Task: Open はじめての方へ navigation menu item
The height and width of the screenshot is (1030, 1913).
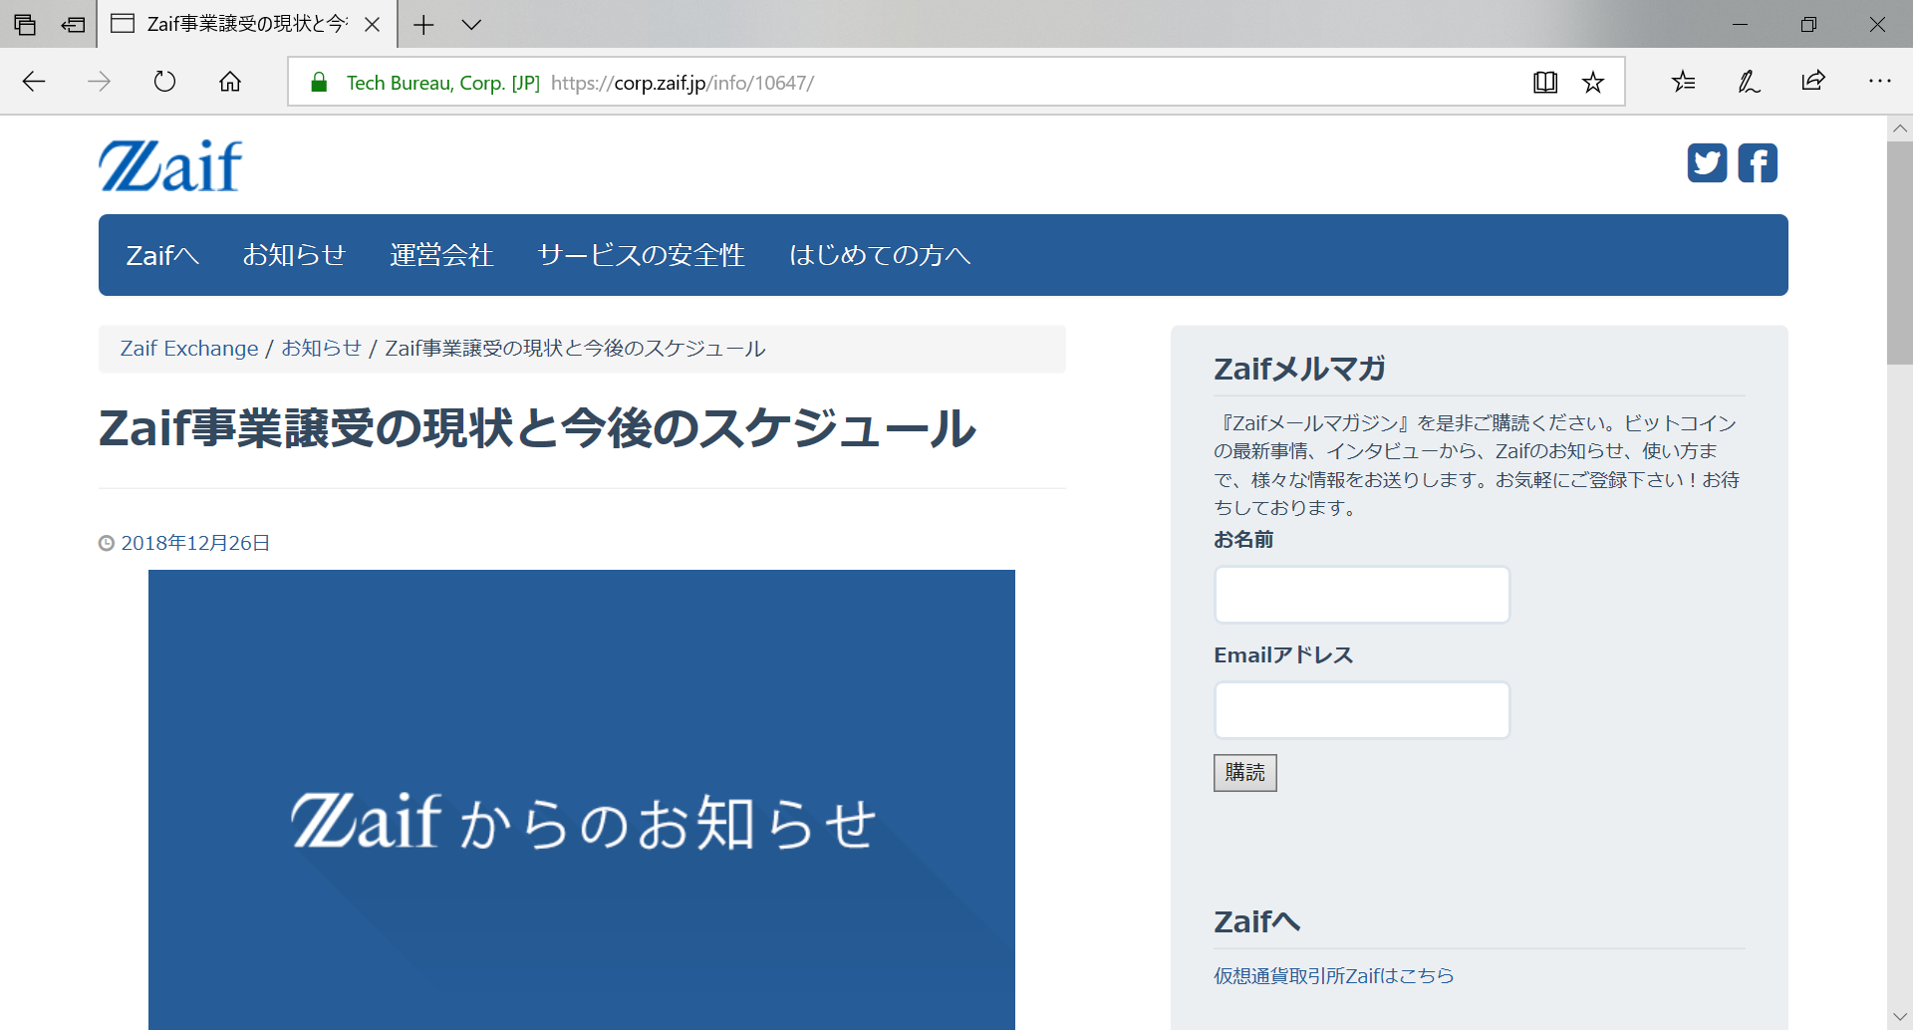Action: pos(880,255)
